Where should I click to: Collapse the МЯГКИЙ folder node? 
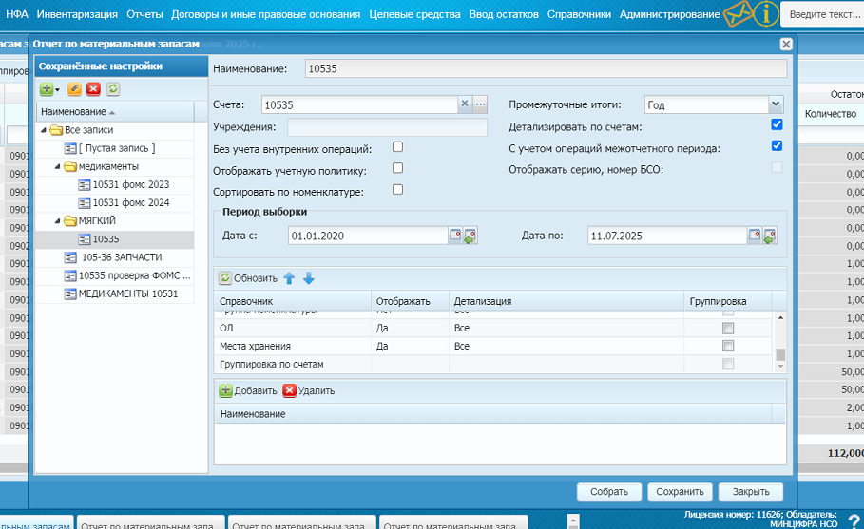pos(57,220)
